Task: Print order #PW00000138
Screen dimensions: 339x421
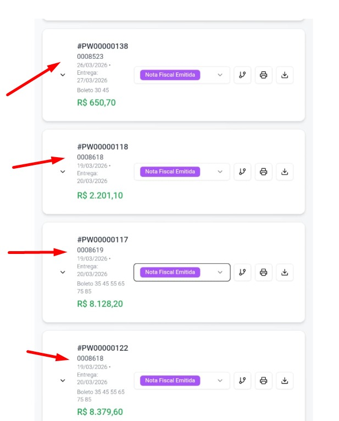Action: click(x=264, y=75)
